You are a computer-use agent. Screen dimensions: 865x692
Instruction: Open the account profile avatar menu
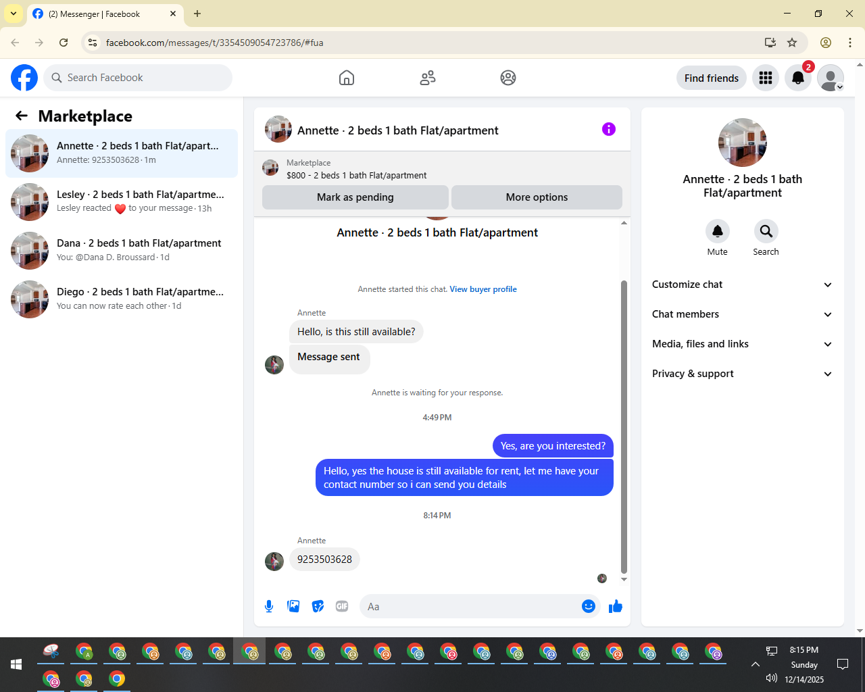coord(831,78)
